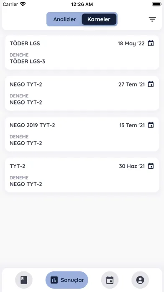This screenshot has width=164, height=292.
Task: Tap the TÖDER LGS-3 exam name
Action: tap(27, 61)
